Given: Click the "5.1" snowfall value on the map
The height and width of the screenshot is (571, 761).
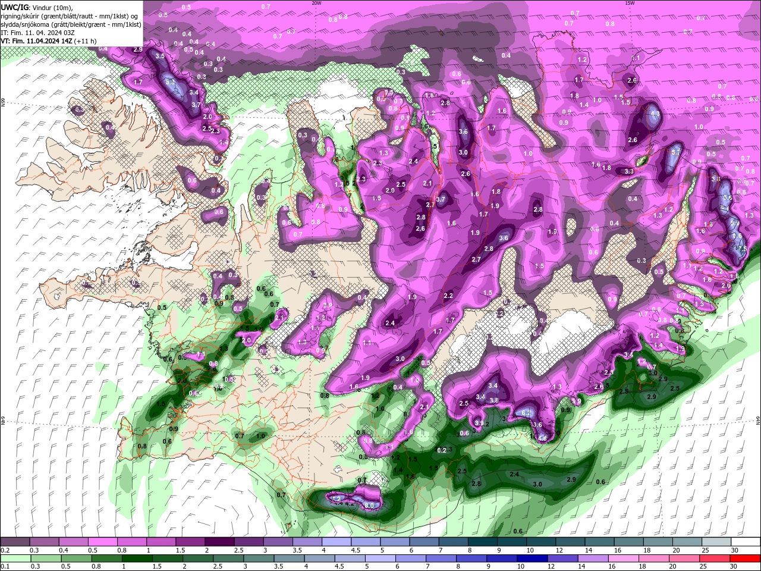Looking at the screenshot, I should pyautogui.click(x=675, y=152).
